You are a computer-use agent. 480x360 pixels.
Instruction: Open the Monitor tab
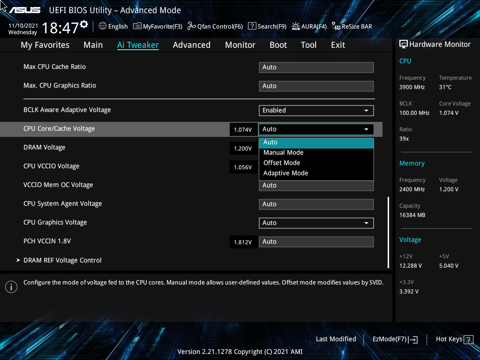pyautogui.click(x=240, y=45)
